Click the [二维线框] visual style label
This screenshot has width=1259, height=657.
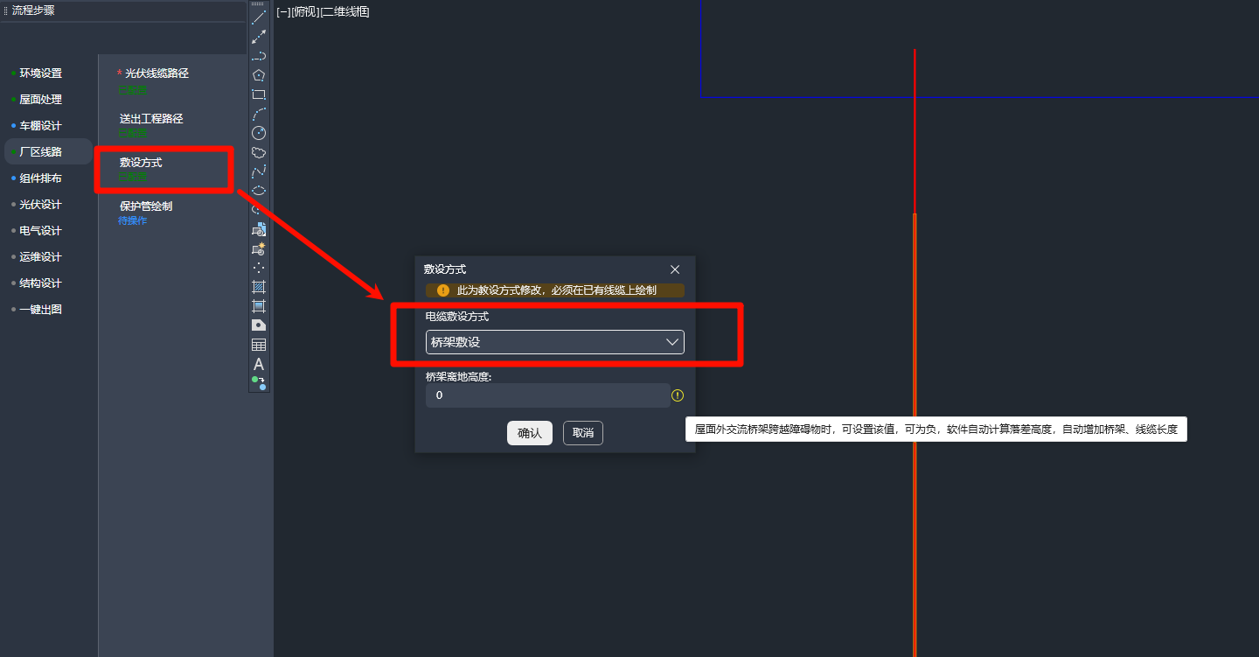pos(345,12)
